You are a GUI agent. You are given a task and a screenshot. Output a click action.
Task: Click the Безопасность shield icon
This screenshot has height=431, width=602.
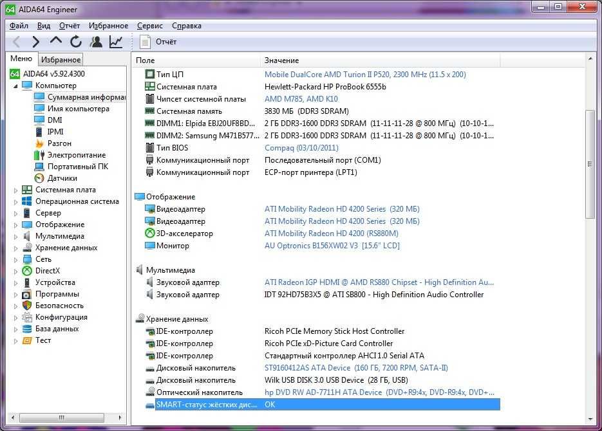point(27,305)
